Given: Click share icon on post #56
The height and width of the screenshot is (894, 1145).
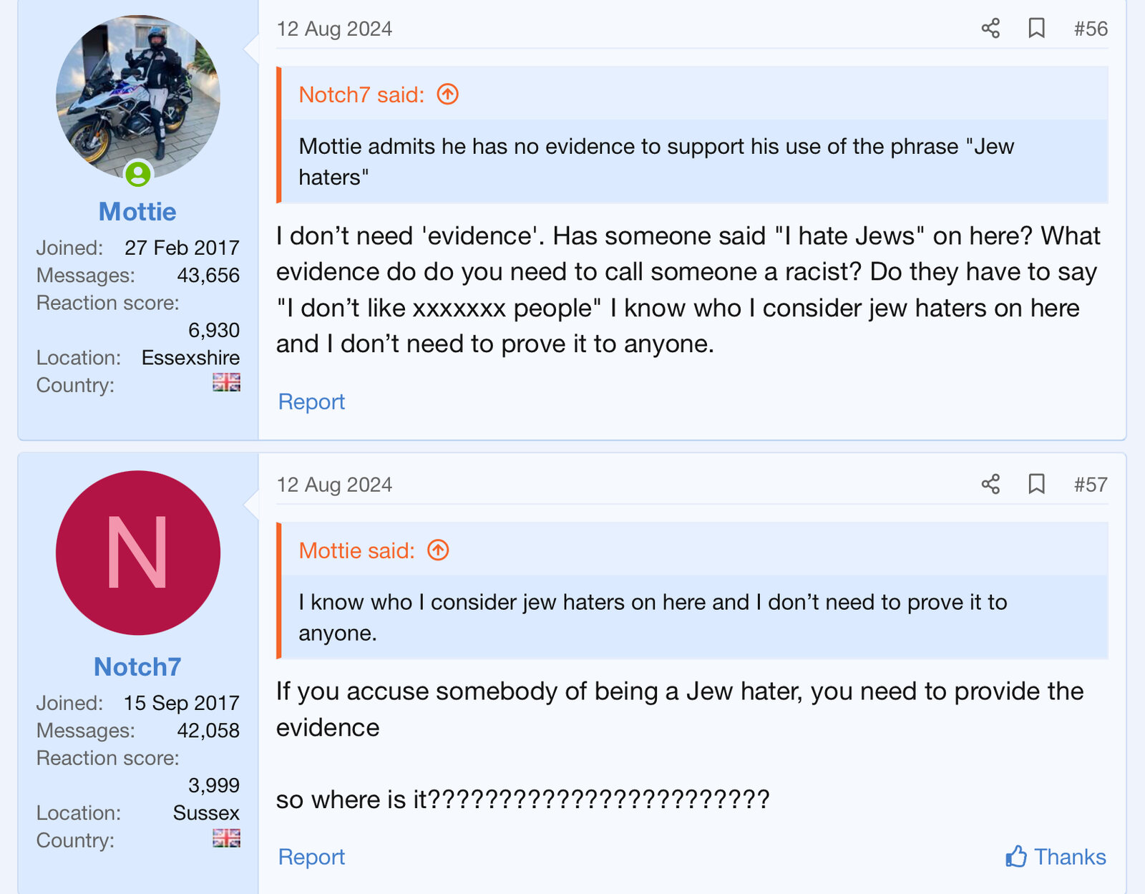Looking at the screenshot, I should pyautogui.click(x=990, y=29).
